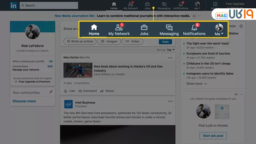Viewport: 256px width, 144px height.
Task: Expand the Me profile dropdown
Action: click(x=219, y=29)
